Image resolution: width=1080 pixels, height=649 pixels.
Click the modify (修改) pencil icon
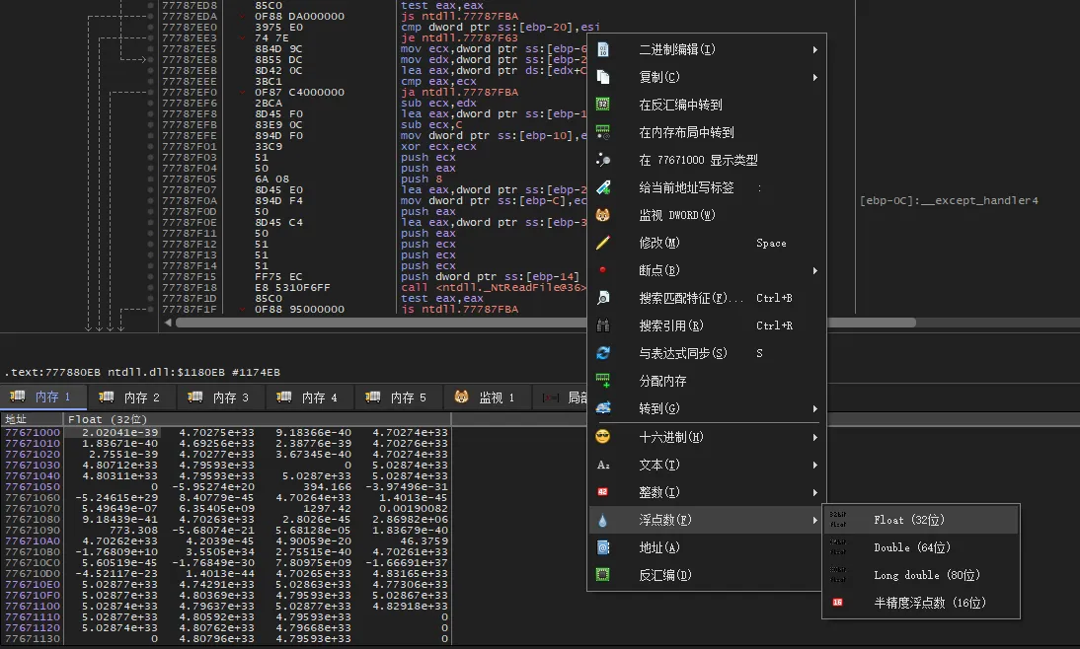tap(602, 243)
